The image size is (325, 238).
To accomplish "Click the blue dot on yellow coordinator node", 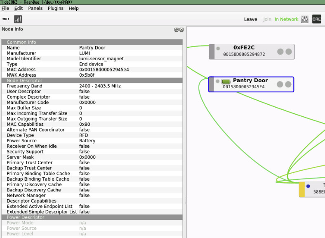I will [x=308, y=186].
